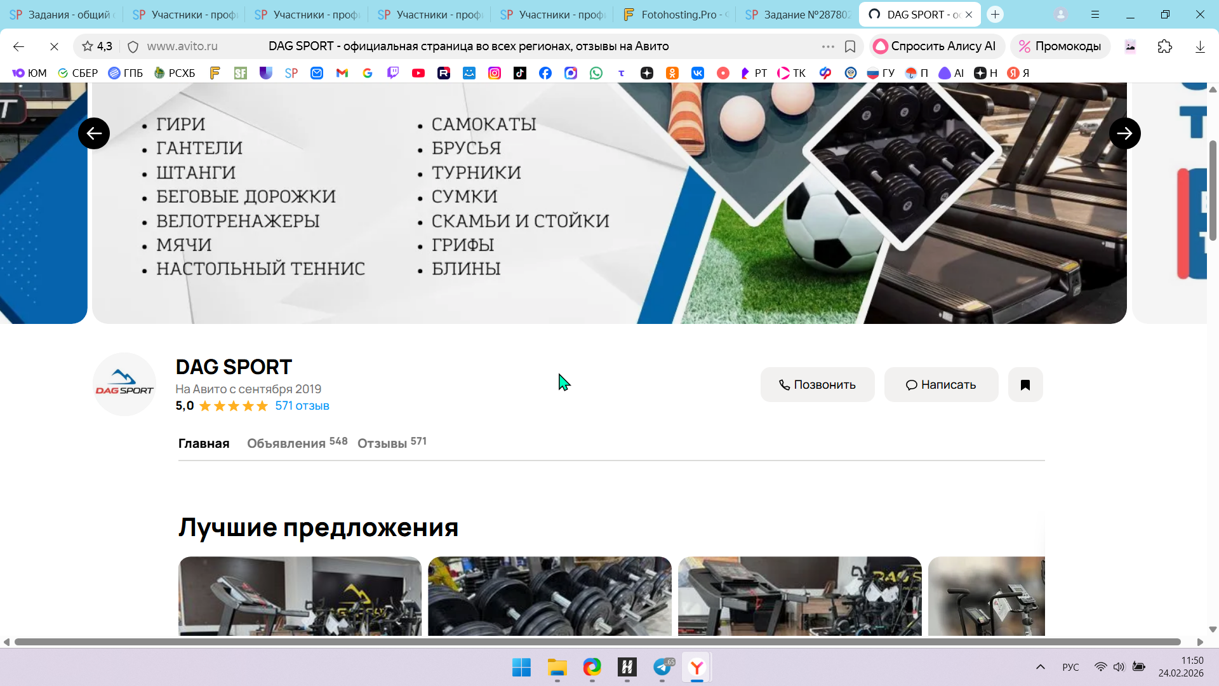Image resolution: width=1219 pixels, height=686 pixels.
Task: Click the horizontal page scrollbar
Action: [597, 642]
